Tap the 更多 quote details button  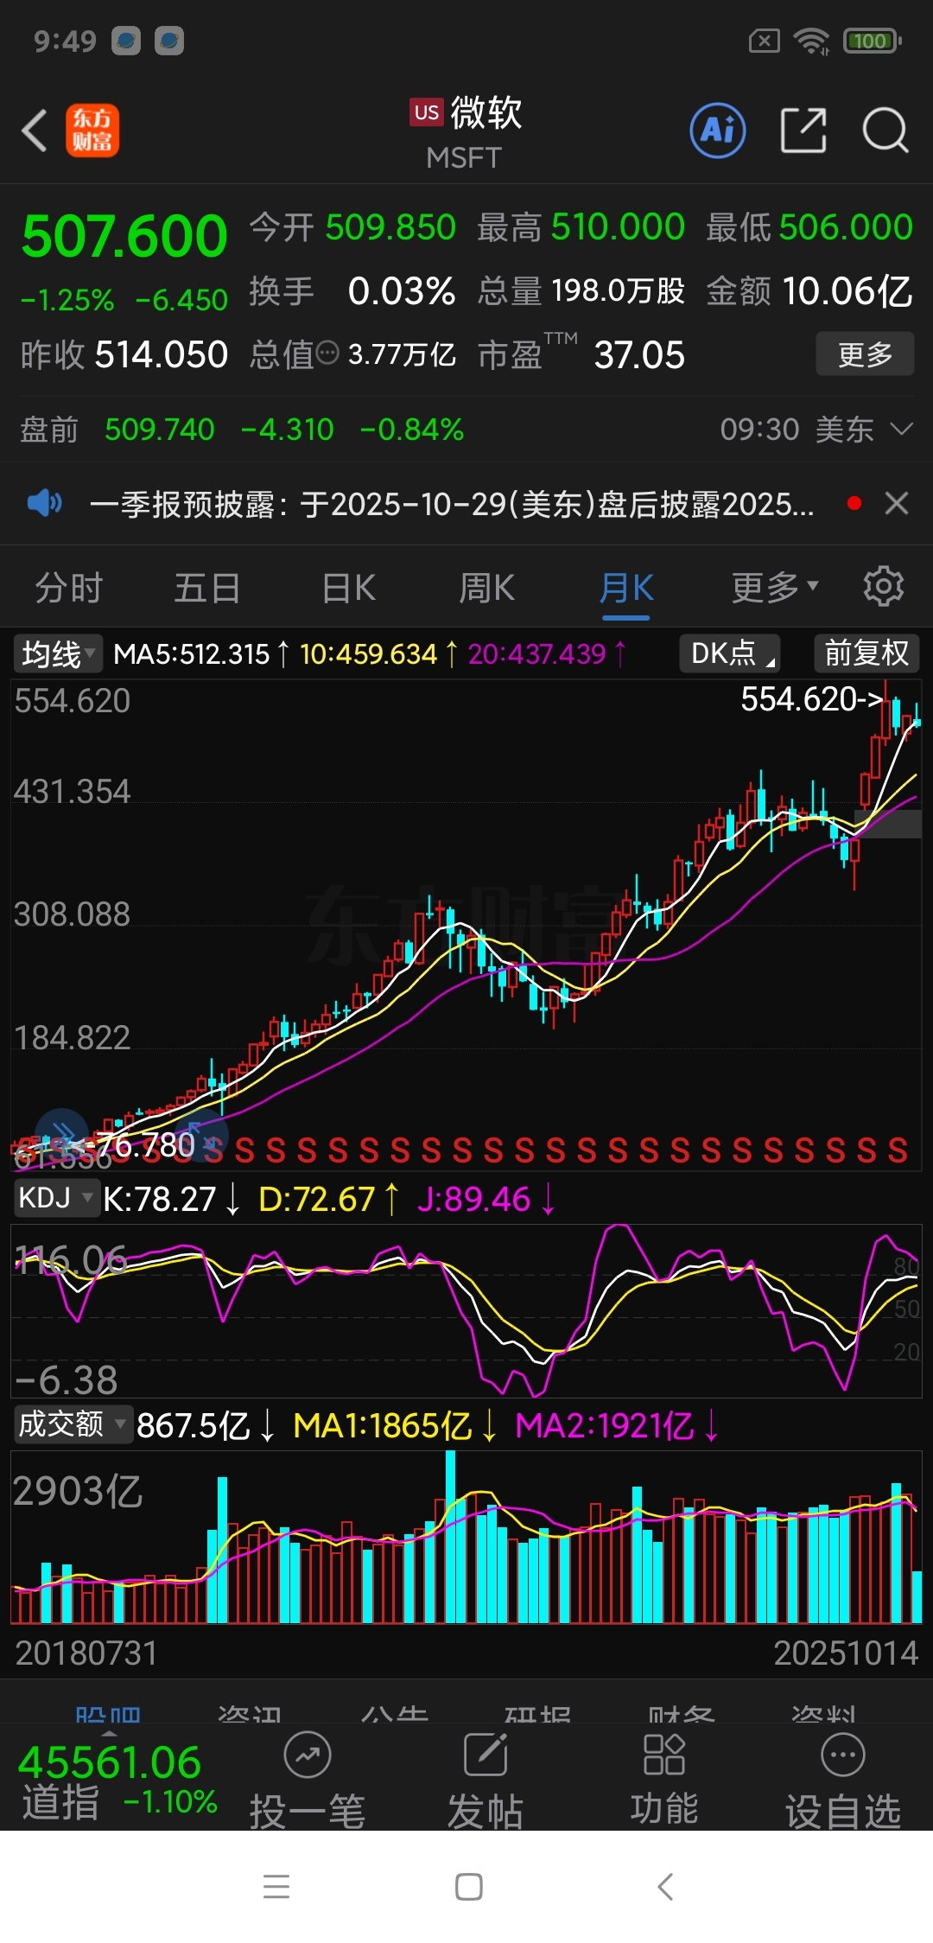tap(865, 354)
